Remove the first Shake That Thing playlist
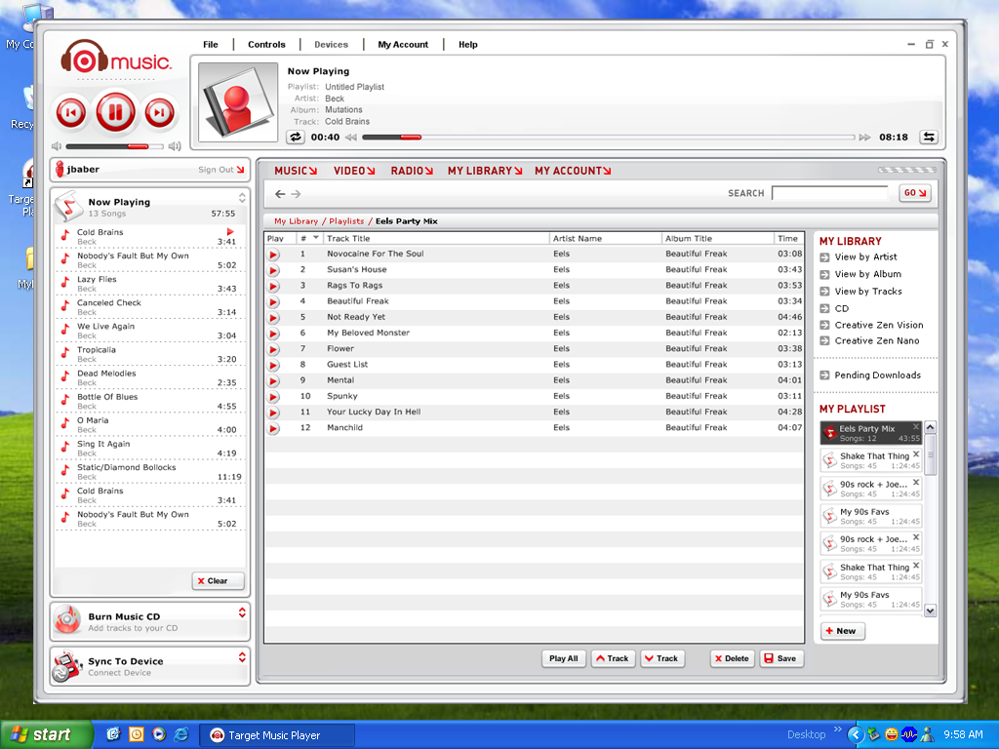999x749 pixels. pos(915,454)
